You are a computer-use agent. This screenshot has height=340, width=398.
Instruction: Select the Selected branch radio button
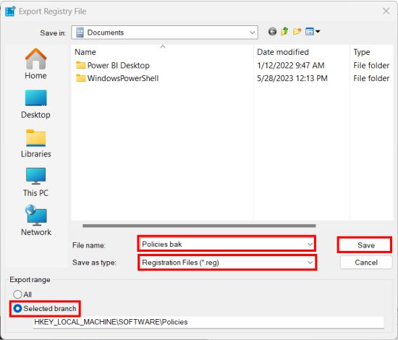(x=17, y=309)
